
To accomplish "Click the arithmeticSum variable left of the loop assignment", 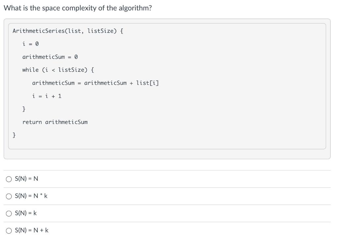I will [53, 83].
